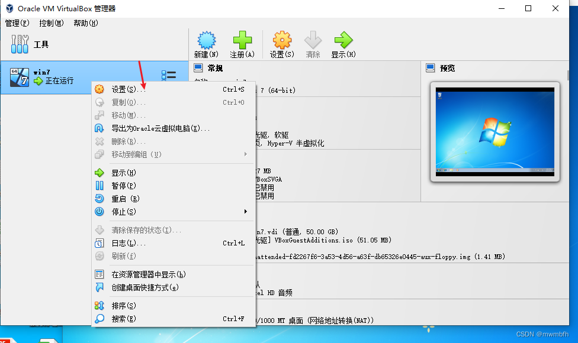578x343 pixels.
Task: Click the 正在运行 status text
Action: 59,80
